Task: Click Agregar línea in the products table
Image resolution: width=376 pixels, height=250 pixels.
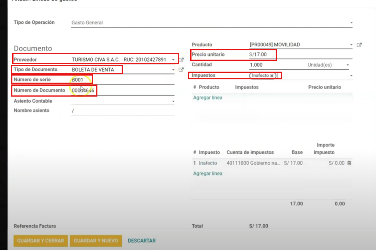Action: point(208,98)
